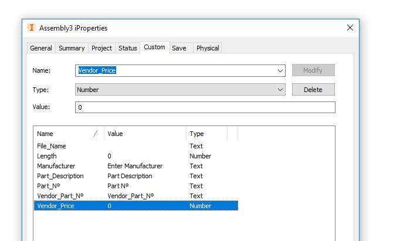
Task: Click the Modify button
Action: click(313, 70)
